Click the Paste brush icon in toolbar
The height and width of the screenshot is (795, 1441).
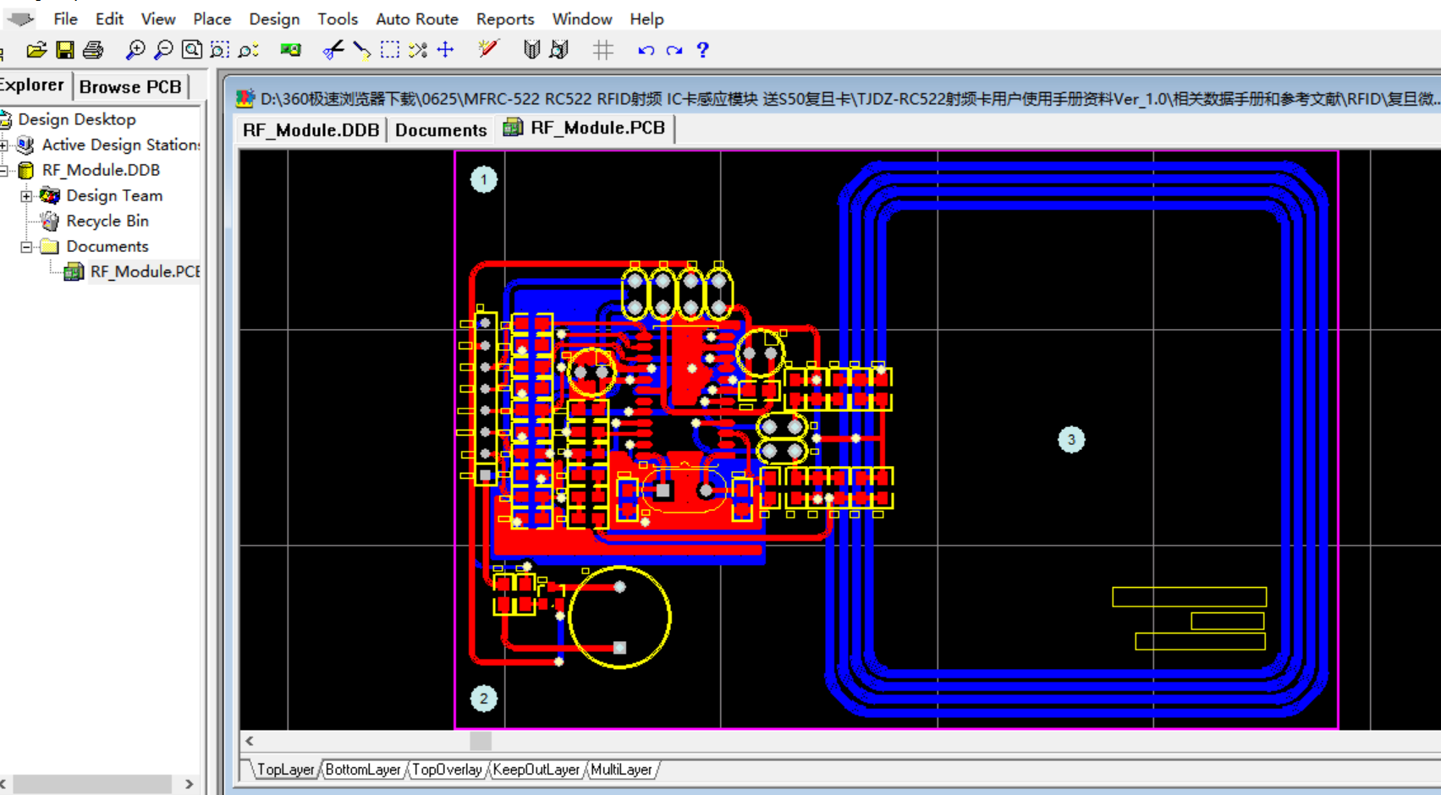361,50
